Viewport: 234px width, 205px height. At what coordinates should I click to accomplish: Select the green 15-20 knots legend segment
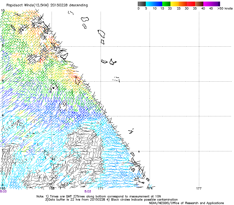click(166, 4)
